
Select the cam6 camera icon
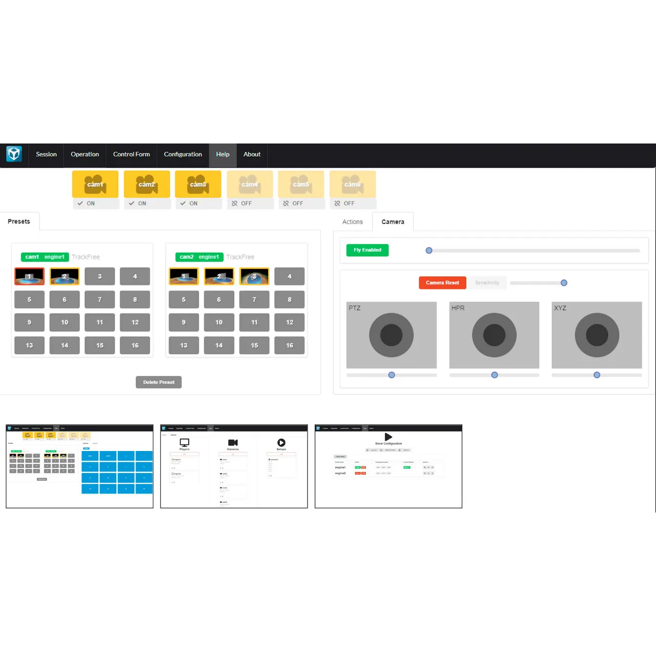[352, 184]
